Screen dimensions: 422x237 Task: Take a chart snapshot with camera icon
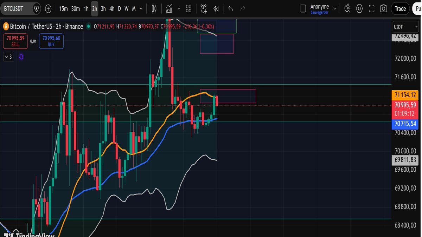click(384, 9)
